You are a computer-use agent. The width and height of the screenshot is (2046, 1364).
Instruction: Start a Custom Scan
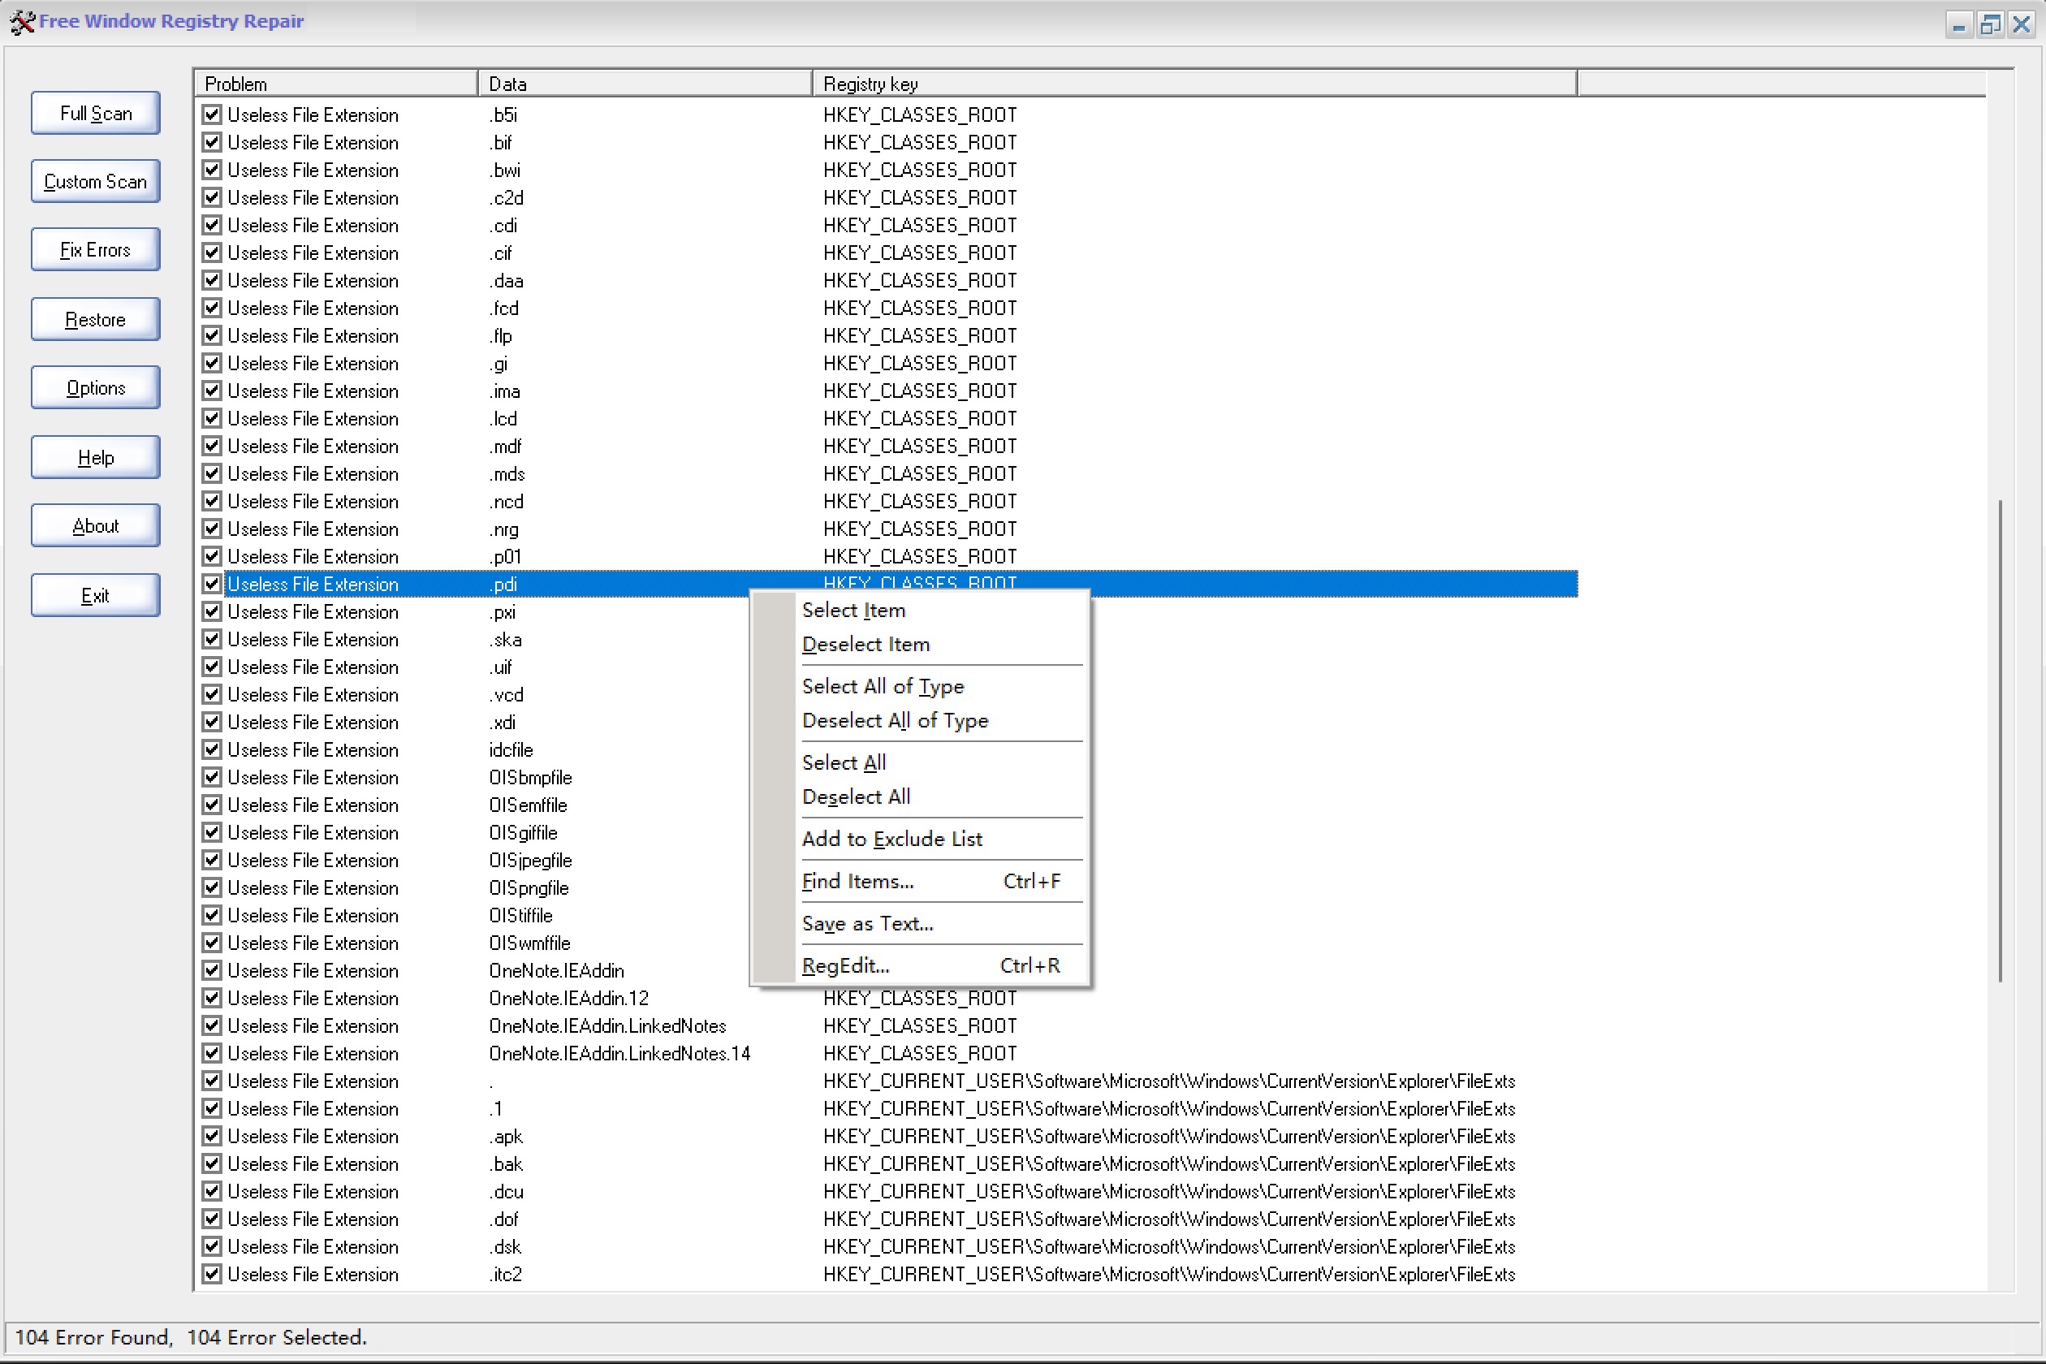95,181
